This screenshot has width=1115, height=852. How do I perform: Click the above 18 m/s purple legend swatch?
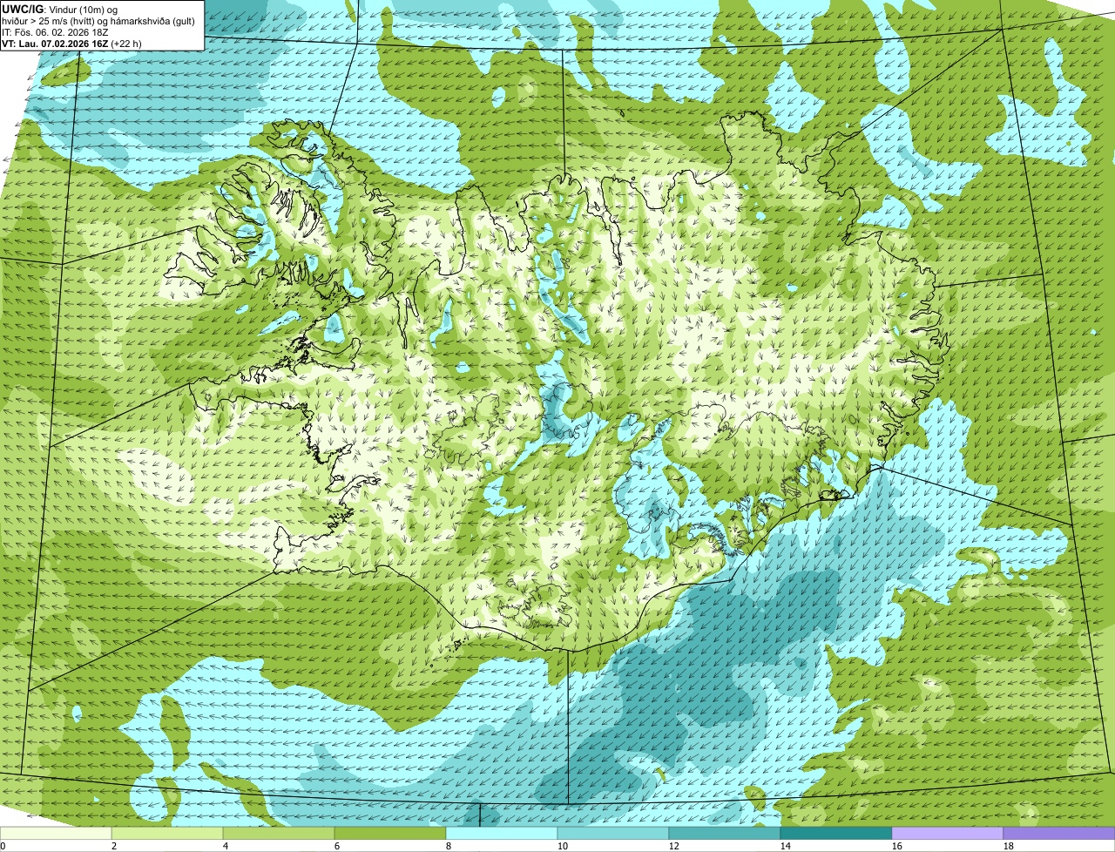coord(1059,834)
